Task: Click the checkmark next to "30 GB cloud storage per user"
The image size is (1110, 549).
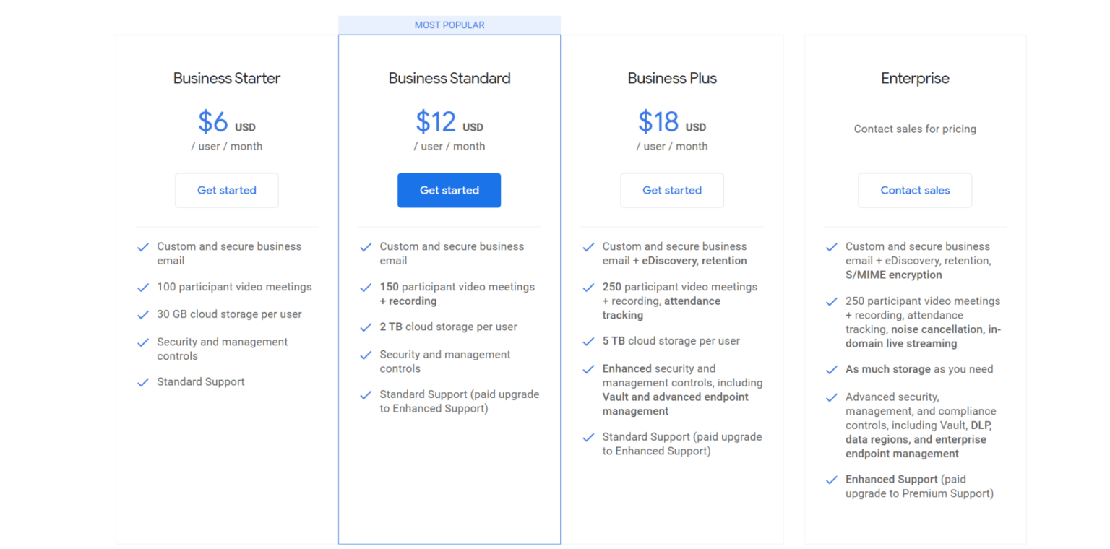Action: point(142,314)
